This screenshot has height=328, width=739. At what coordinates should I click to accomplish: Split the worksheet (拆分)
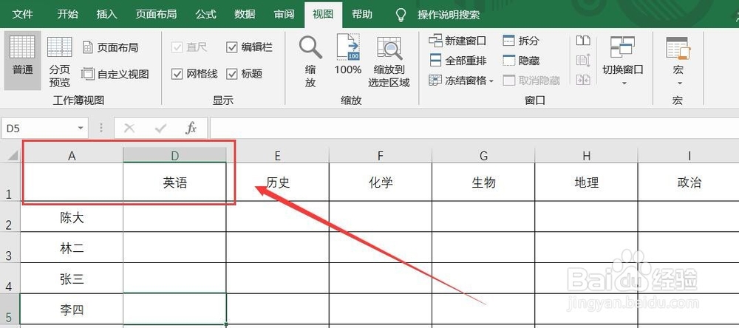[x=521, y=41]
